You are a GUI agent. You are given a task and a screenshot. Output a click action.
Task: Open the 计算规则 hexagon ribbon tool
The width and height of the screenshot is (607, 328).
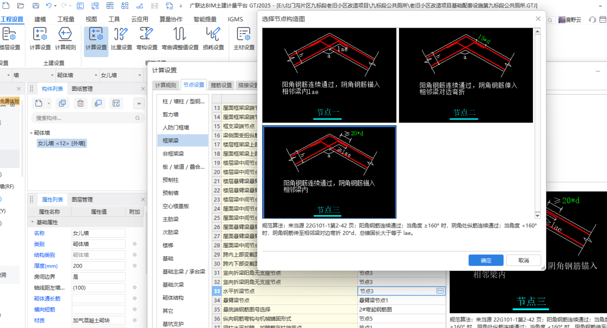coord(65,39)
